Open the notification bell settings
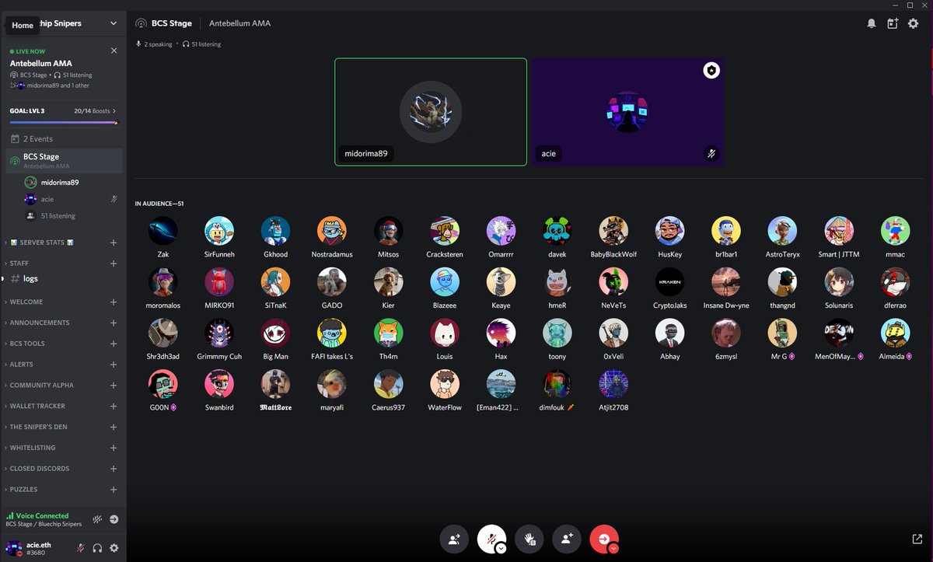 pyautogui.click(x=872, y=23)
